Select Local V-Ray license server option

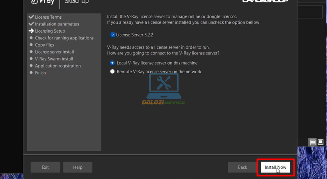click(113, 63)
